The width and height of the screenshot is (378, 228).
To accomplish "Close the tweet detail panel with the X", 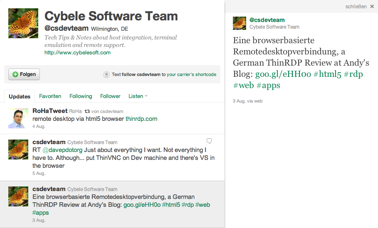I will pyautogui.click(x=372, y=7).
